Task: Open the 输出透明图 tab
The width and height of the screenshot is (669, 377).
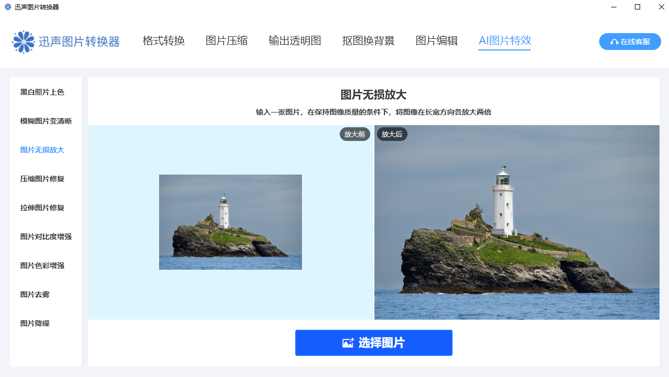Action: [x=295, y=40]
